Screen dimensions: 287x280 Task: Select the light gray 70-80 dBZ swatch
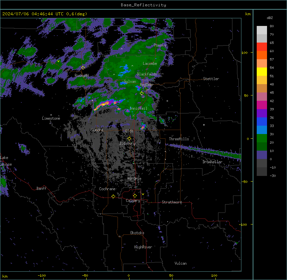click(262, 30)
